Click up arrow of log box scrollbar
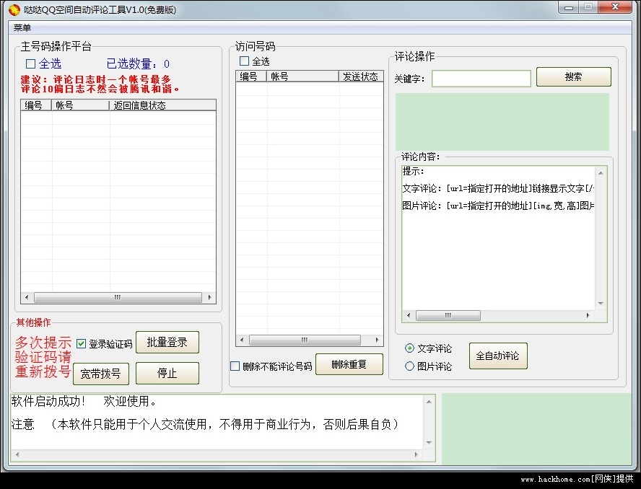The image size is (641, 489). [429, 402]
